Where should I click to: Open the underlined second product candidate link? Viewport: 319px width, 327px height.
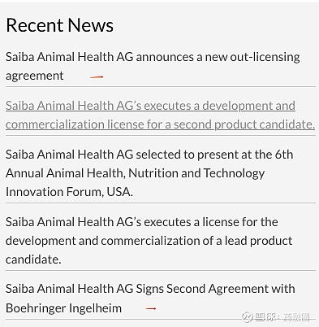pyautogui.click(x=160, y=115)
